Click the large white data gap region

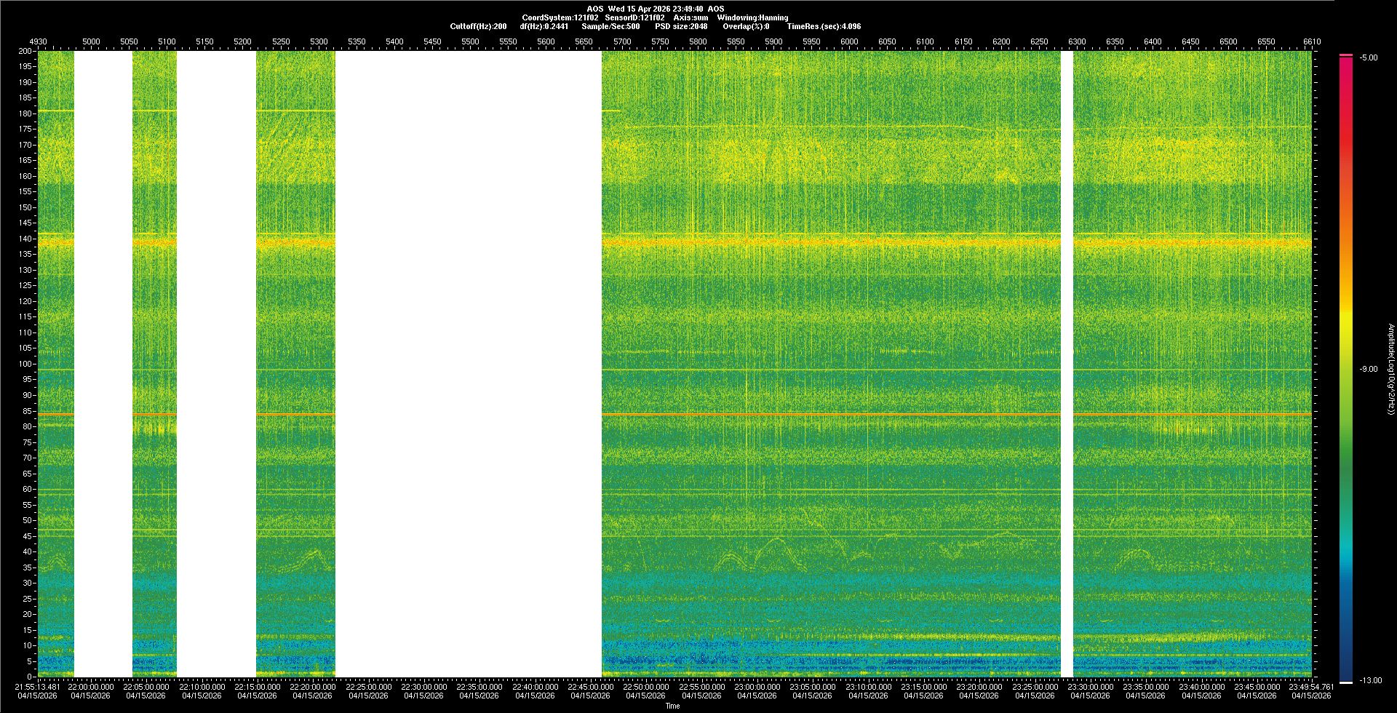468,364
